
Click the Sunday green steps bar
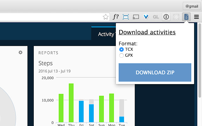101,109
